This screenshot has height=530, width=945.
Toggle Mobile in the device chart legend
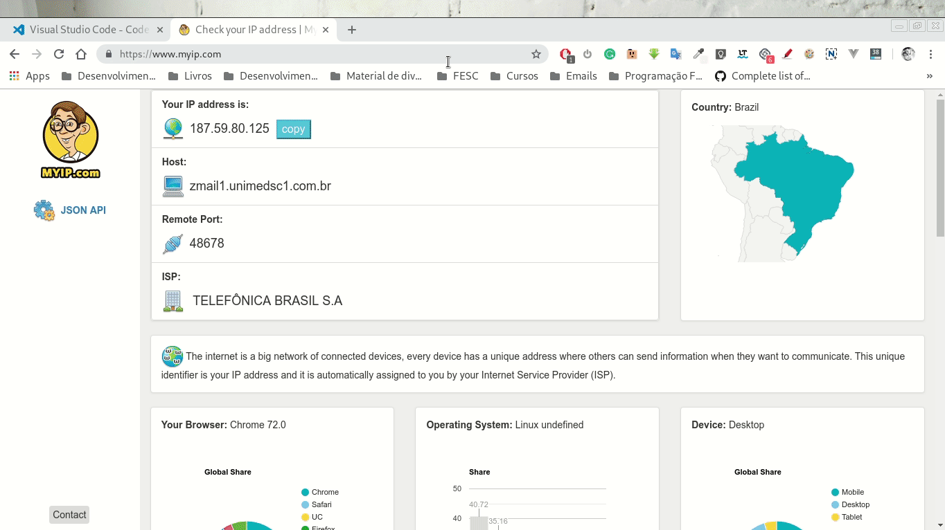pyautogui.click(x=847, y=492)
